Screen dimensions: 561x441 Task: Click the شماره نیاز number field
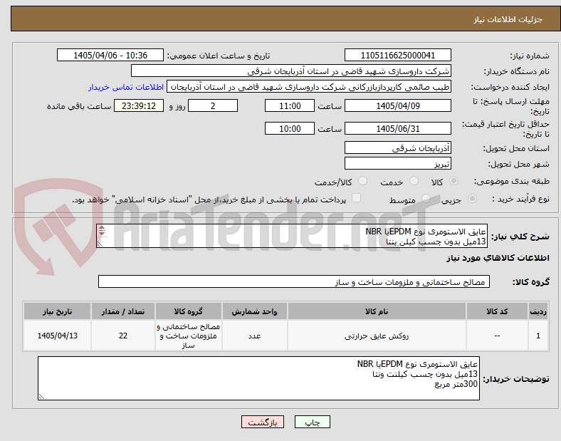[398, 56]
